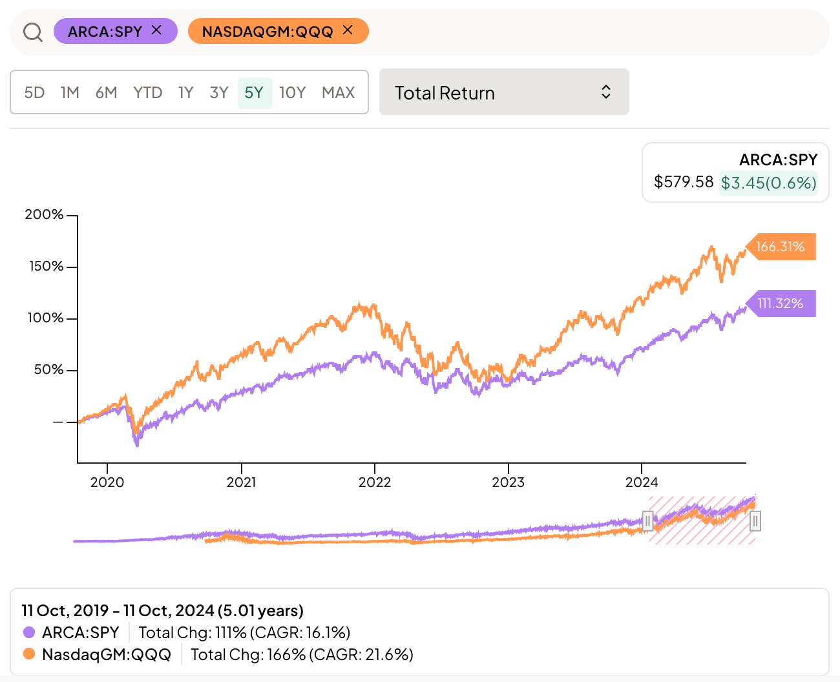Click the 2022 x-axis label
Viewport: 840px width, 682px height.
coord(375,482)
